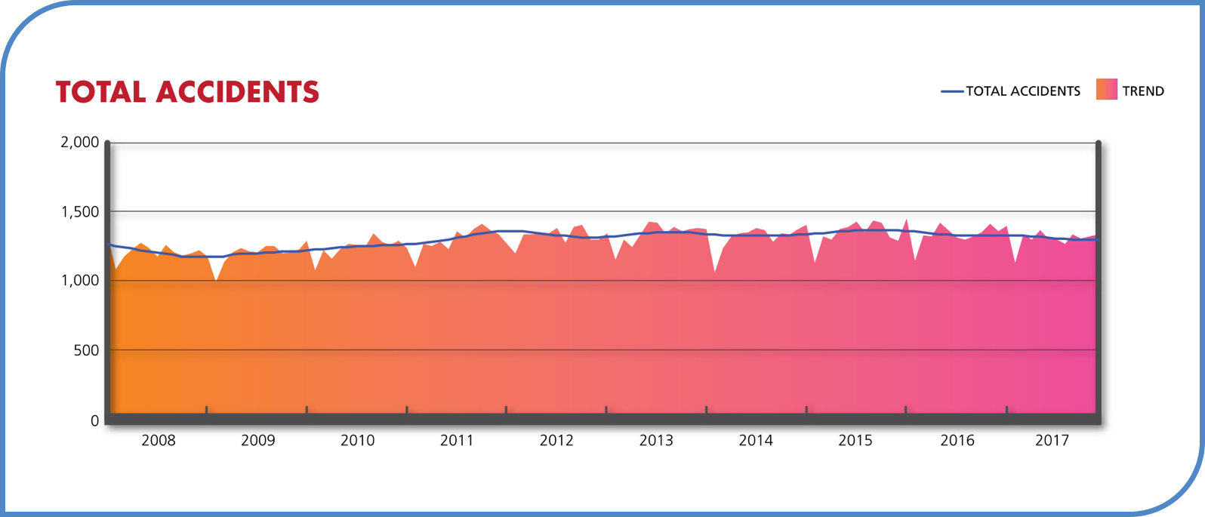Click the 2,000 y-axis label
This screenshot has width=1205, height=517.
pyautogui.click(x=79, y=142)
